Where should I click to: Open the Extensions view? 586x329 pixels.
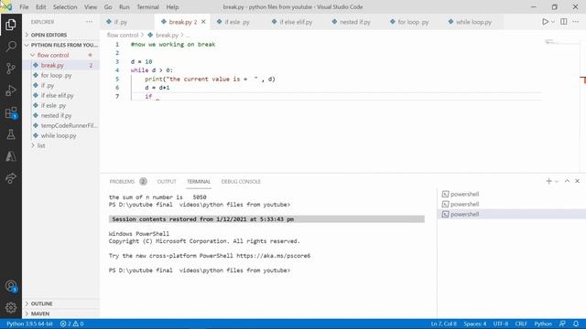tap(11, 112)
